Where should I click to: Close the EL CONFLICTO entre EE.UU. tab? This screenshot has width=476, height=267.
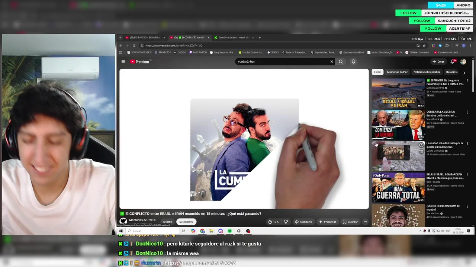[x=209, y=37]
